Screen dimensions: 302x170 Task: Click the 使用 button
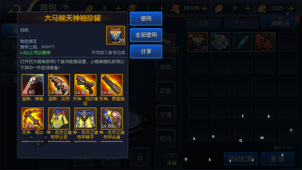tap(146, 19)
